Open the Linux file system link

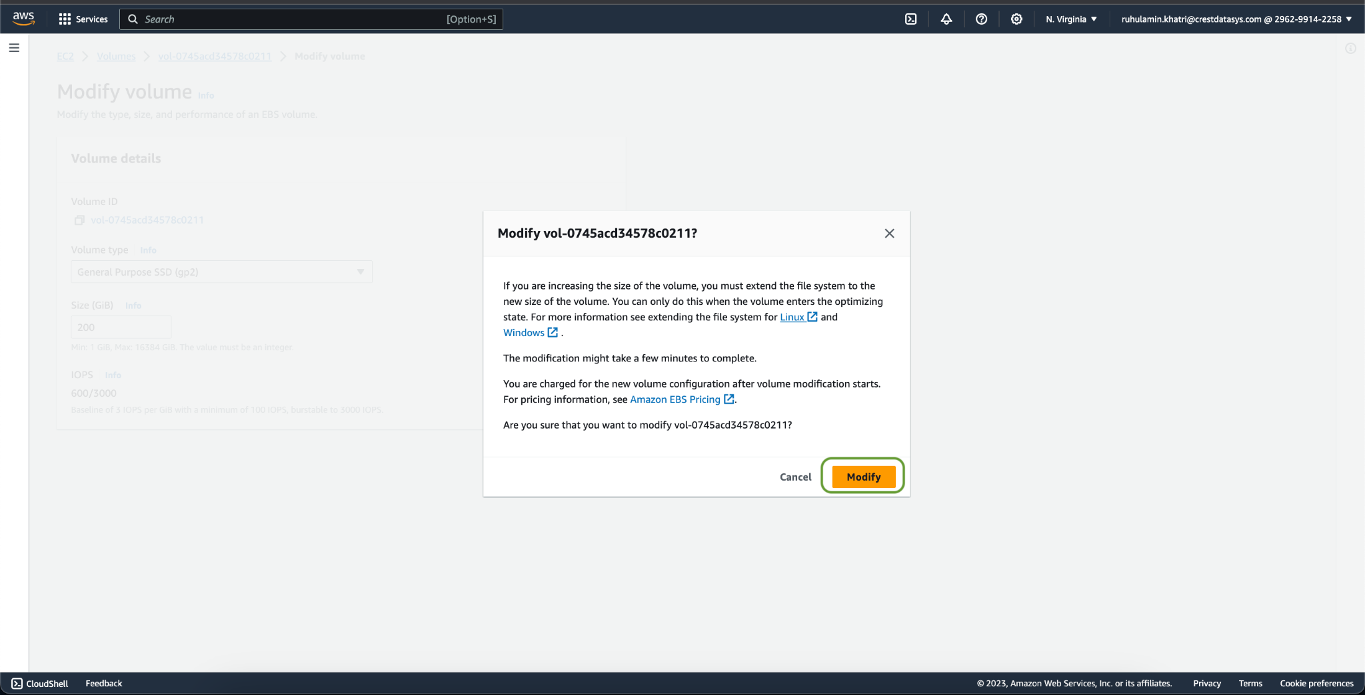point(798,317)
